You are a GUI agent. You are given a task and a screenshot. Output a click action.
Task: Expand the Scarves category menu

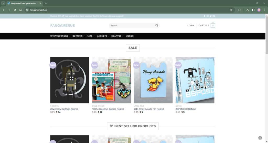click(117, 36)
